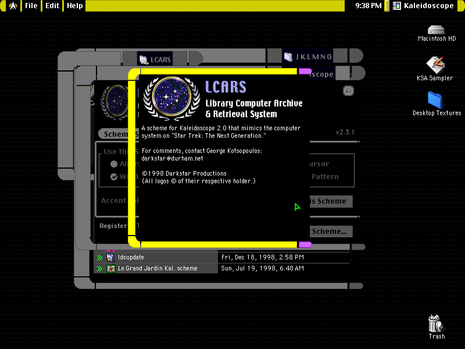Expand the Le Grand Jardin row arrows

(x=99, y=269)
